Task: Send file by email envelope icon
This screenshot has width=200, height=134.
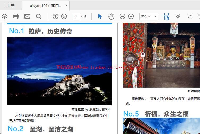Action: click(27, 16)
